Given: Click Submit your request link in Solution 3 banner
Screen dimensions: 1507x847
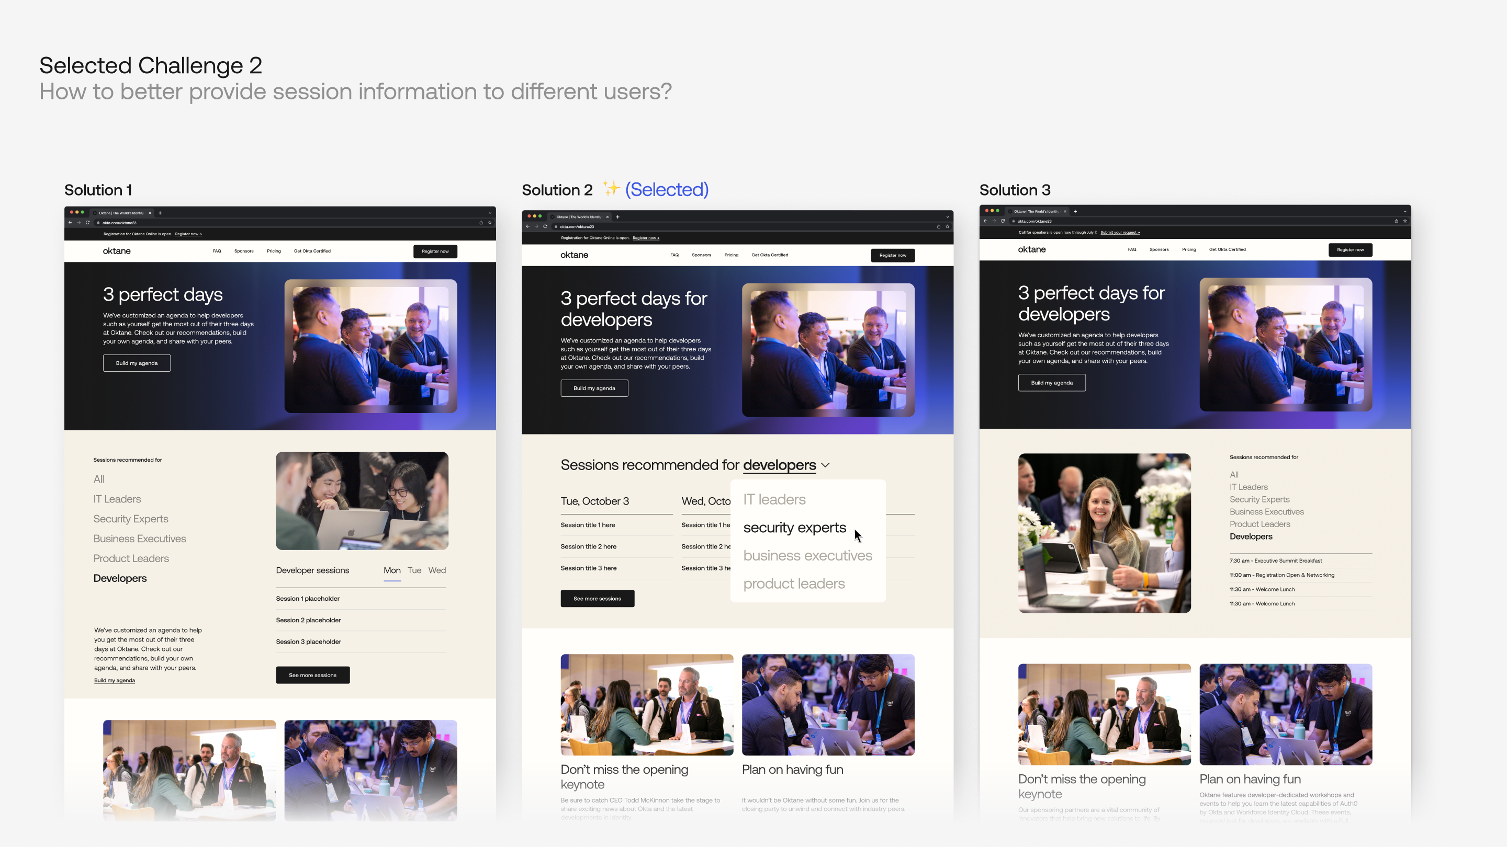Looking at the screenshot, I should [x=1120, y=232].
